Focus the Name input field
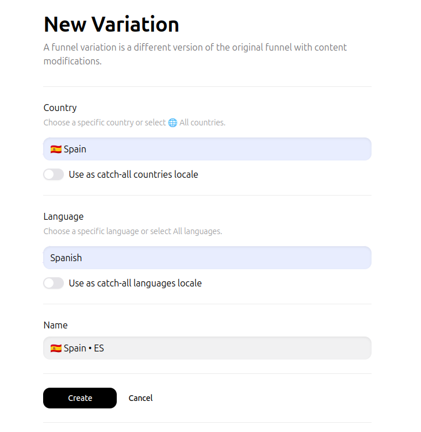The image size is (421, 432). (207, 348)
